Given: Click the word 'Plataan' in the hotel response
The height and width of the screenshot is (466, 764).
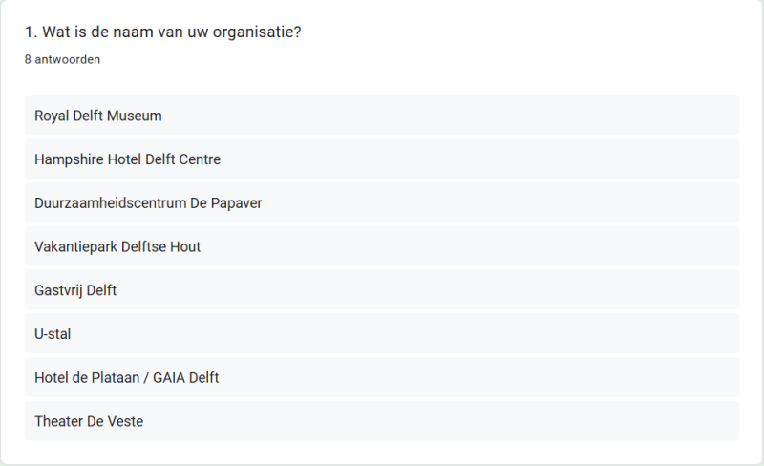Looking at the screenshot, I should point(117,377).
